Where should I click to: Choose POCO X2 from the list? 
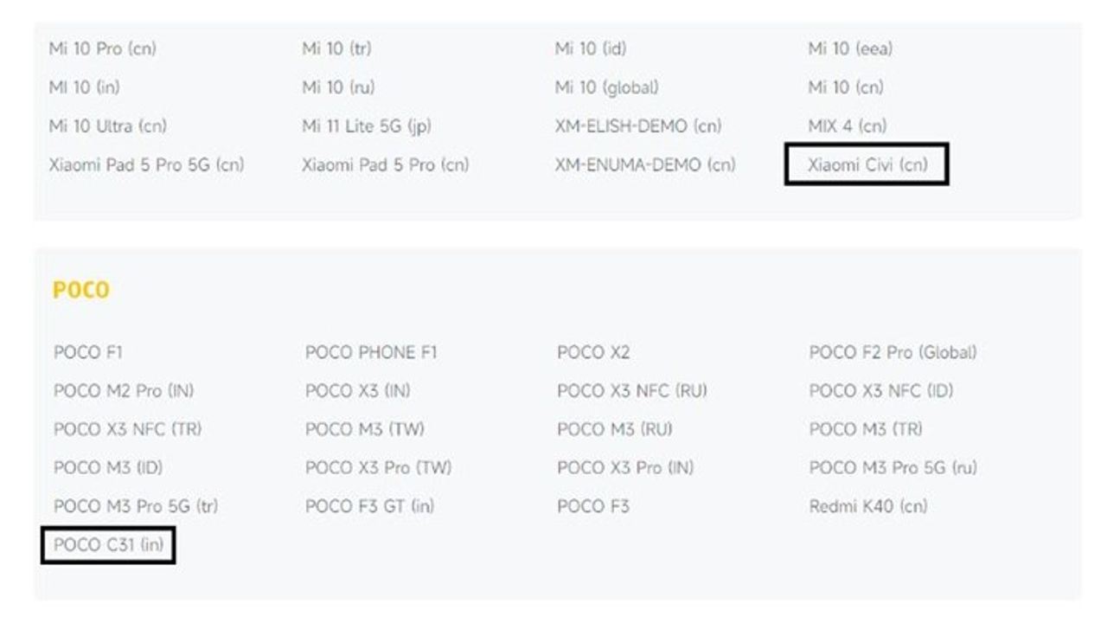pyautogui.click(x=593, y=352)
